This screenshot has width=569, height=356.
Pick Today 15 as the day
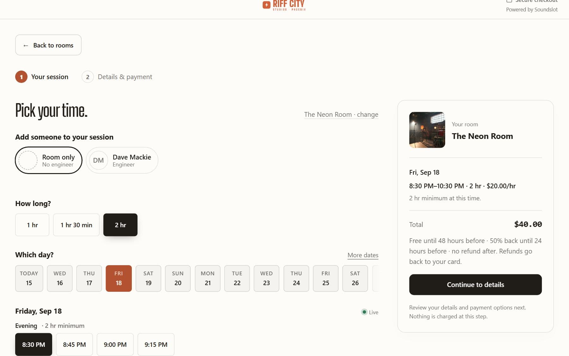click(x=29, y=278)
